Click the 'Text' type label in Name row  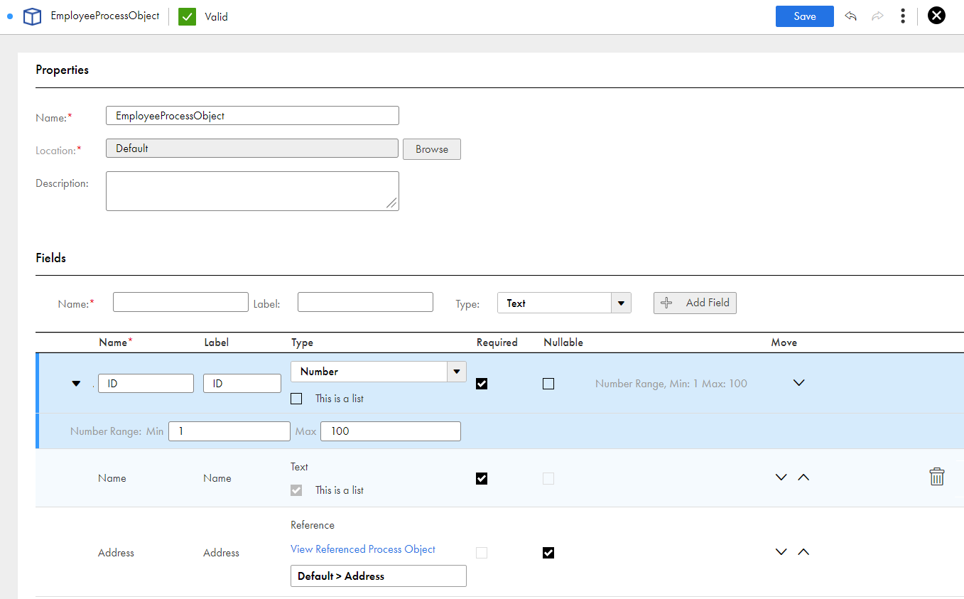tap(299, 467)
